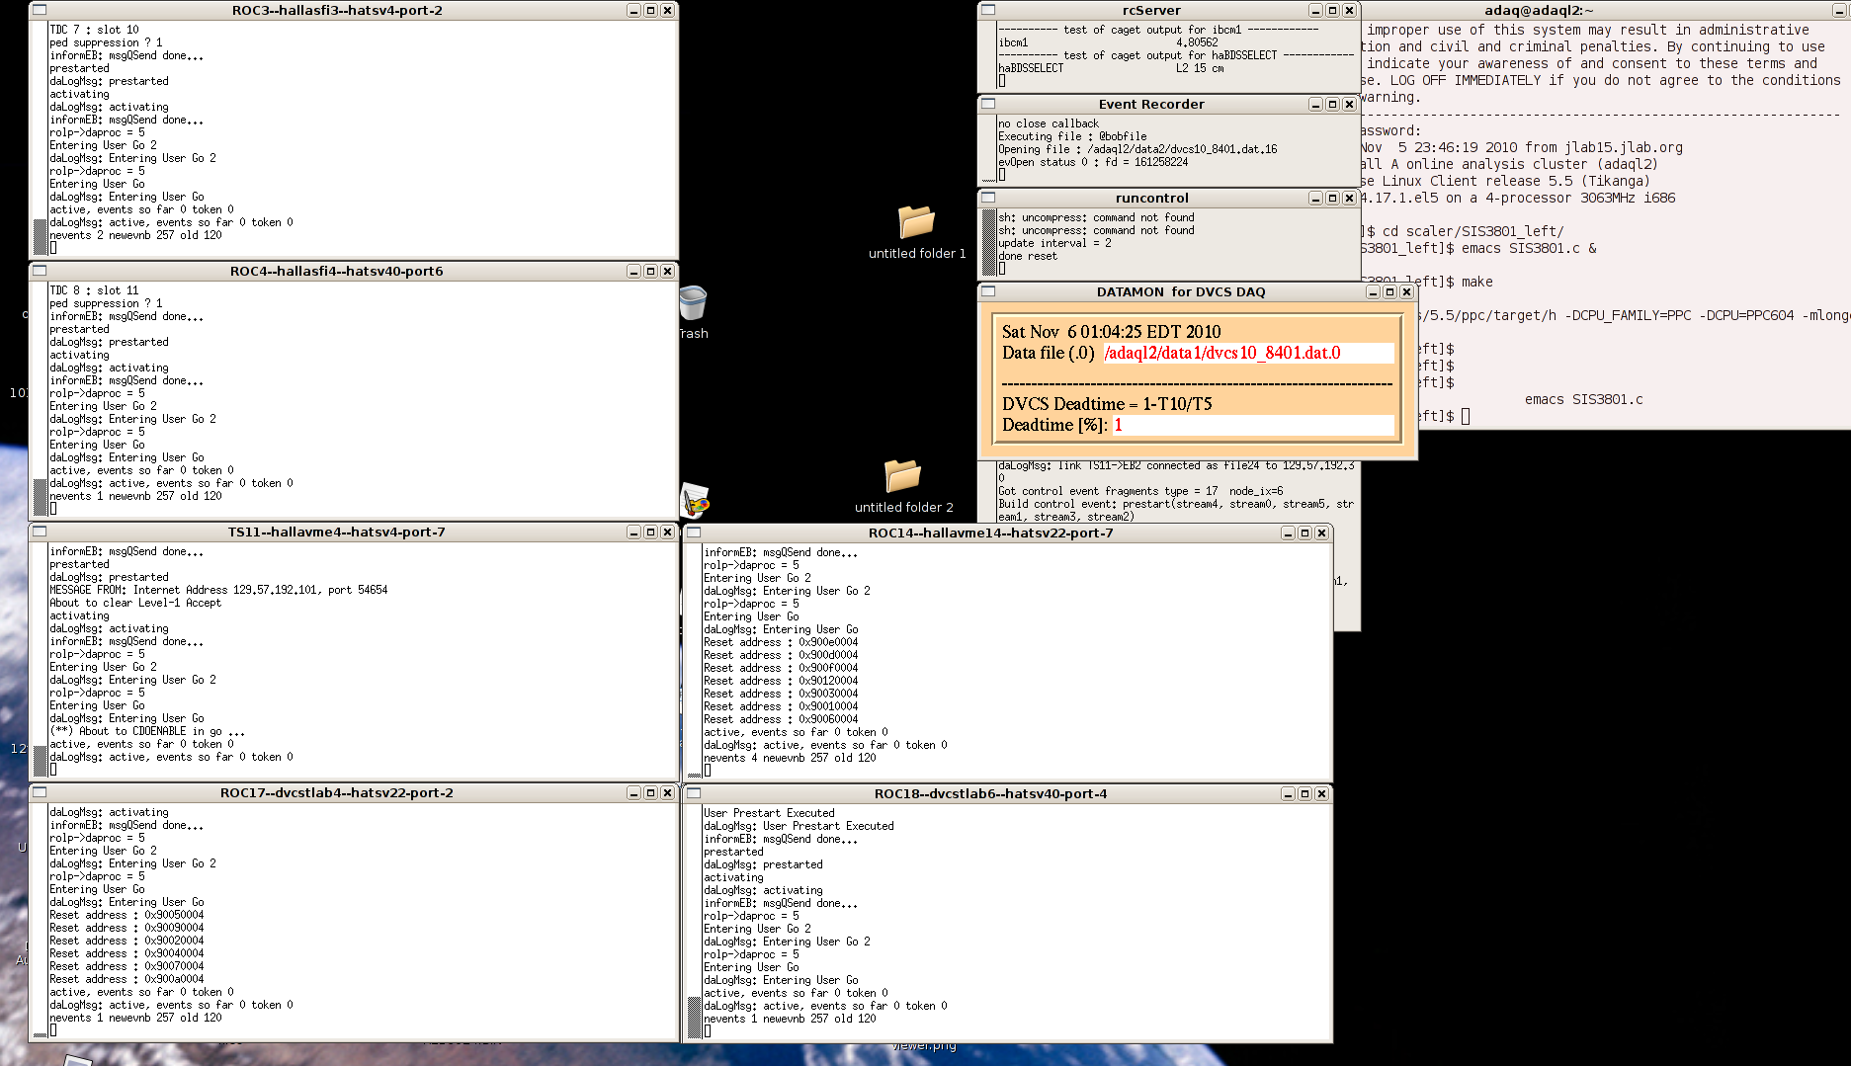The height and width of the screenshot is (1066, 1851).
Task: Close the ROC18 terminal window
Action: [1321, 793]
